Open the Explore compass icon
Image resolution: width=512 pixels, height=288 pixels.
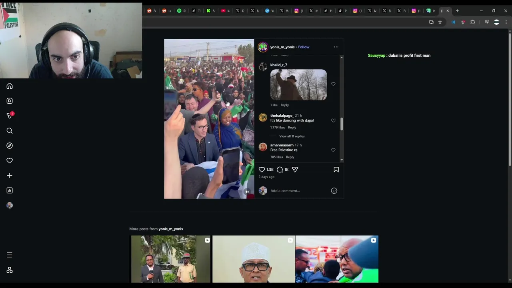click(10, 146)
